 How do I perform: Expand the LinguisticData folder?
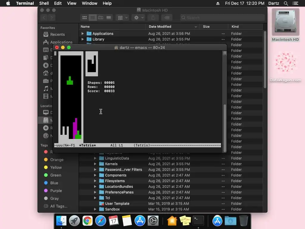tap(95, 158)
